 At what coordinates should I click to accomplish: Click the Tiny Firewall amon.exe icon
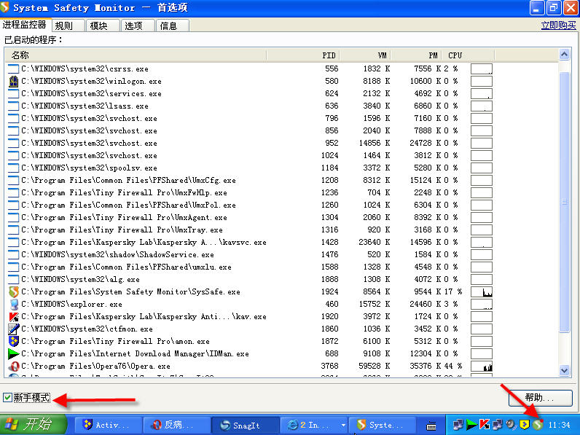pyautogui.click(x=14, y=342)
